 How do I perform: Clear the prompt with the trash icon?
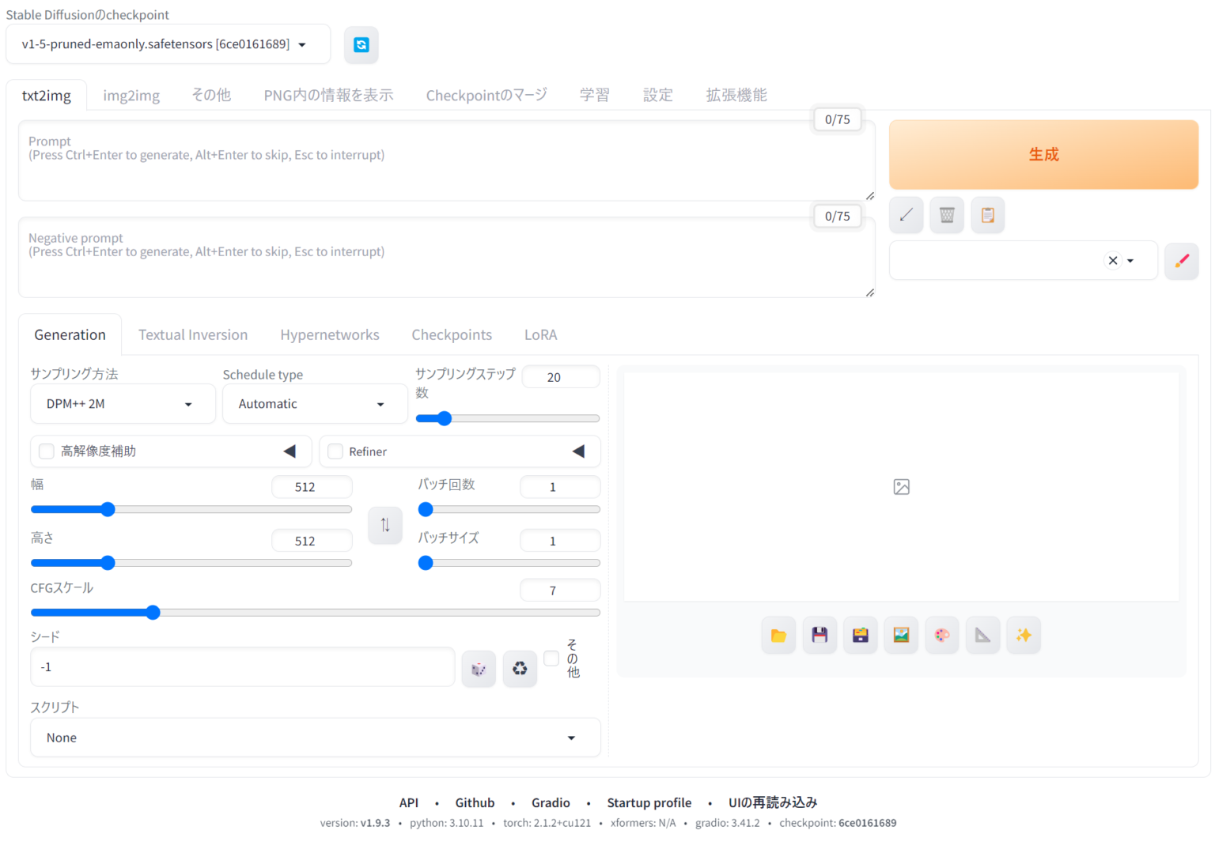[x=947, y=215]
